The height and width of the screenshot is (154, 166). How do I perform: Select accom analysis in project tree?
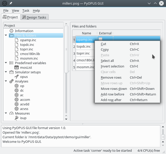[x=25, y=100]
